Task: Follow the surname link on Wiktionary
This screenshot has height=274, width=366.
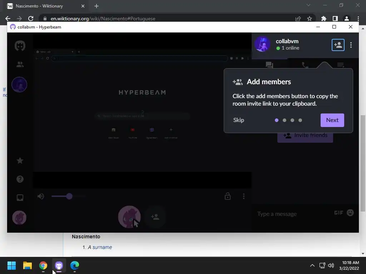Action: click(x=102, y=247)
